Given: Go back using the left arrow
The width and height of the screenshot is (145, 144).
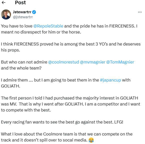Looking at the screenshot, I should point(3,2).
